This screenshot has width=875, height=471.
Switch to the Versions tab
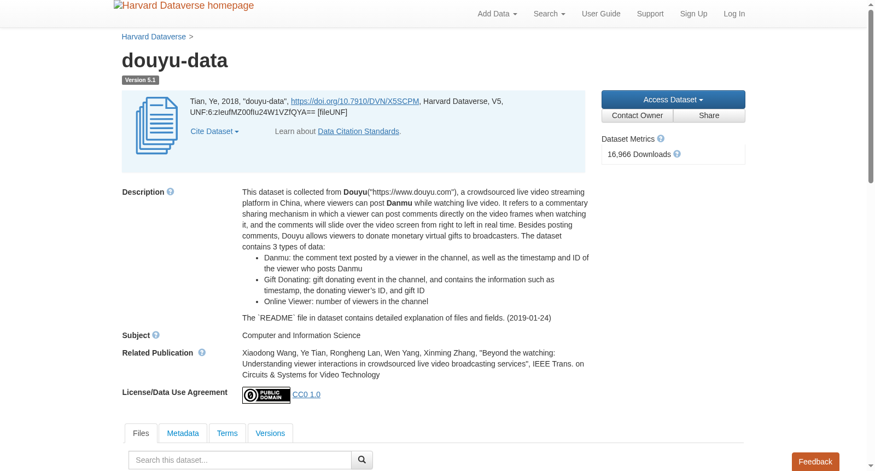[270, 433]
